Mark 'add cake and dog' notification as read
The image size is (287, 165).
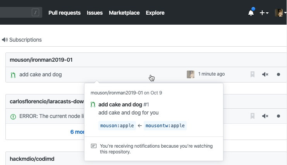(x=278, y=74)
